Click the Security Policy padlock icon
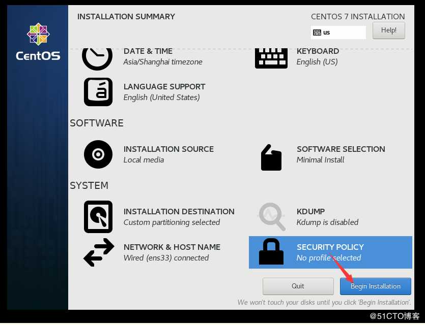The image size is (425, 325). [x=271, y=251]
